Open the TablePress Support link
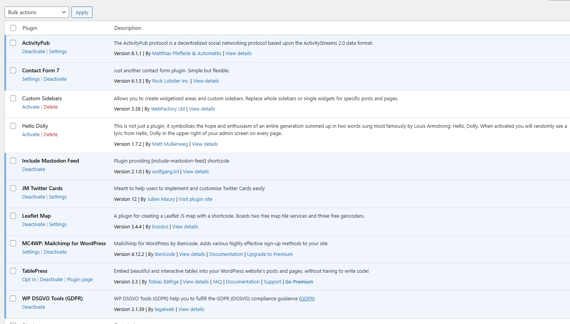Viewport: 570px width, 324px height. coord(272,282)
